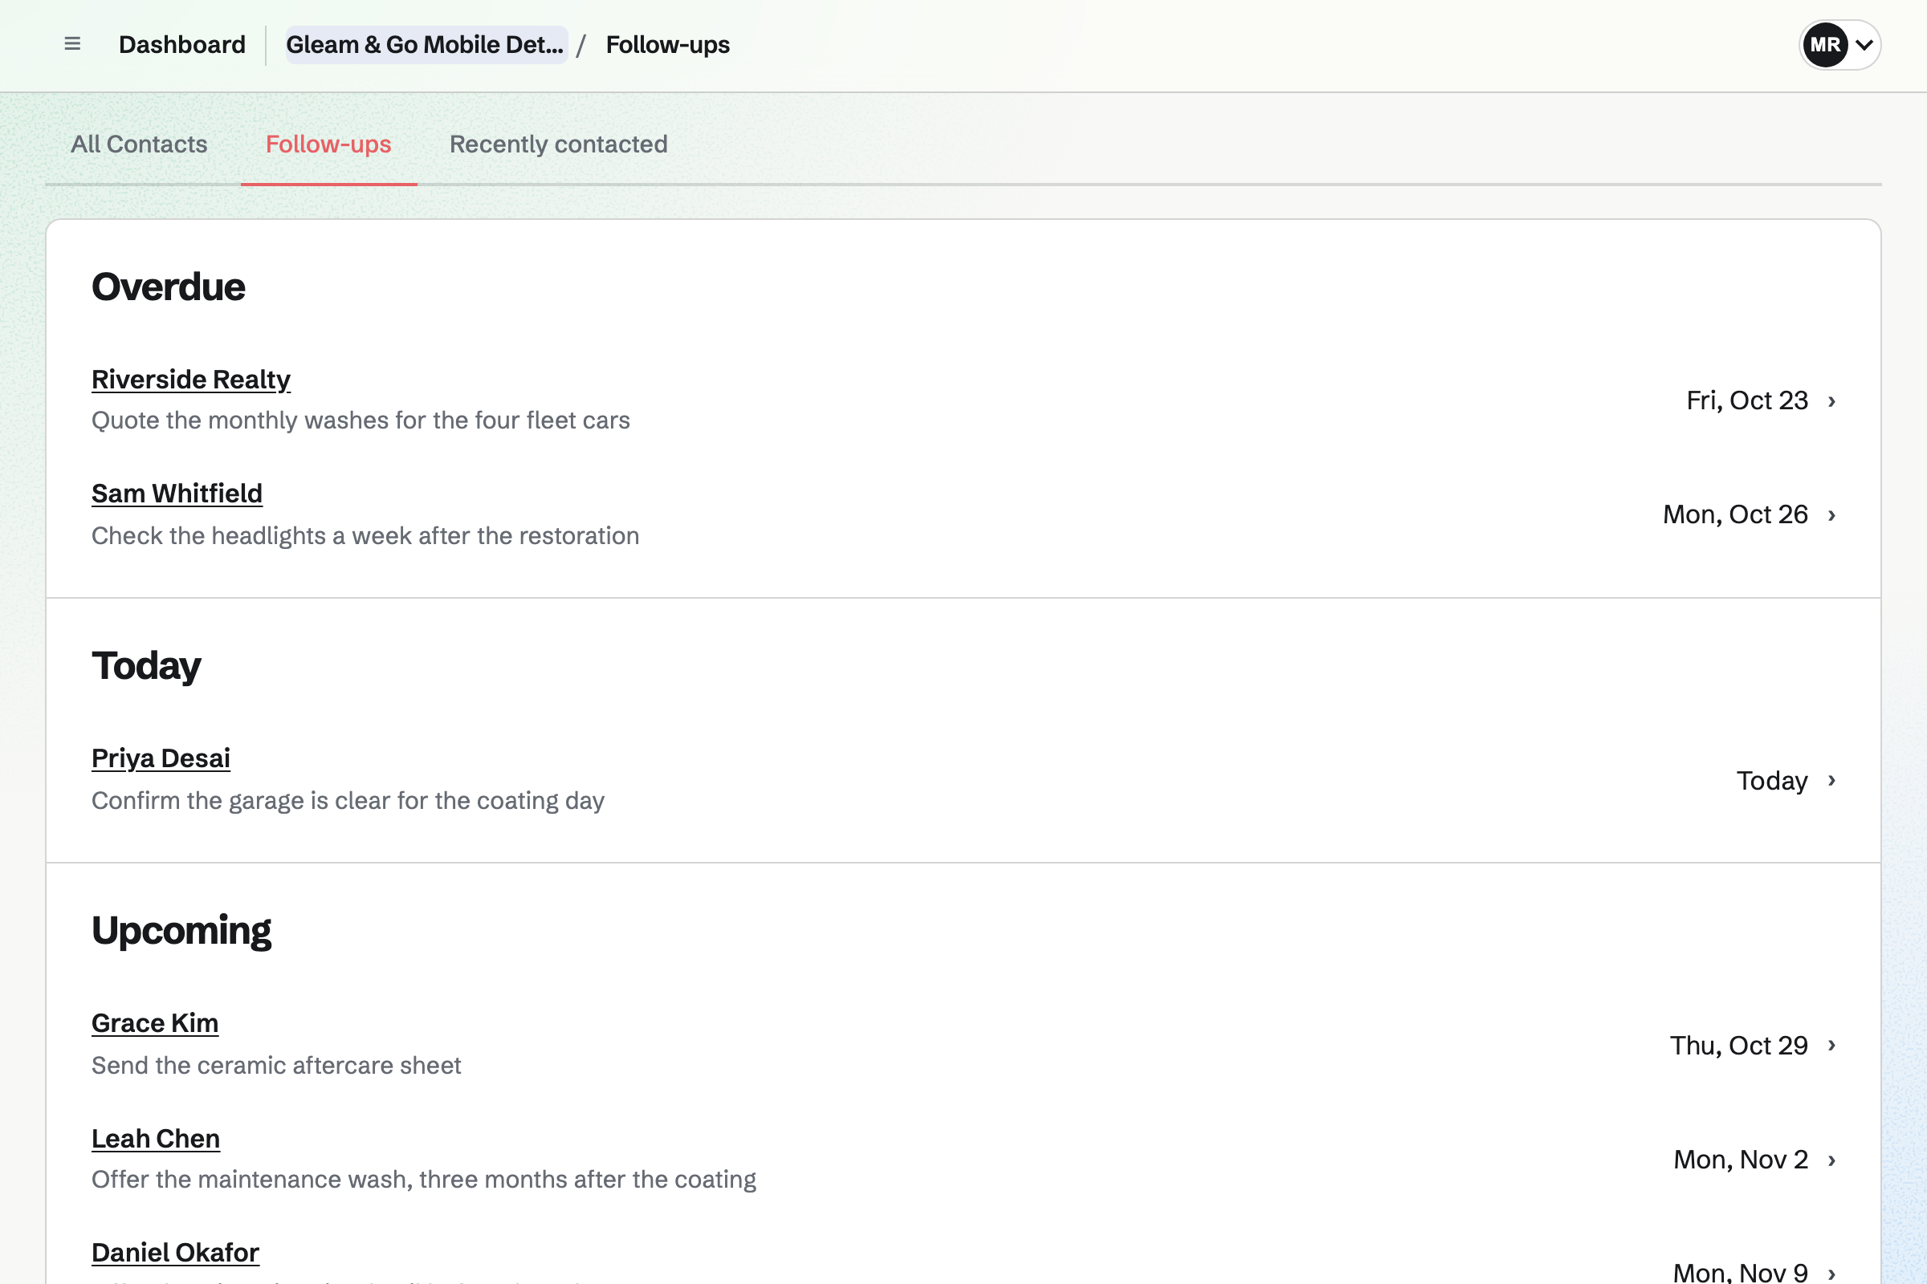Click note 'Confirm the garage is clear for the coating day'
Image resolution: width=1927 pixels, height=1284 pixels.
coord(348,800)
